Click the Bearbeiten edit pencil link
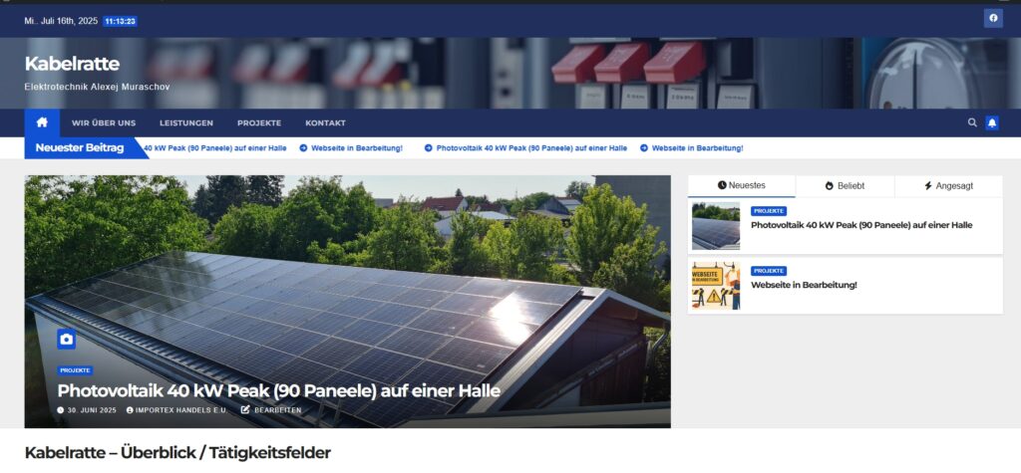Screen dimensions: 1021x473 point(271,410)
